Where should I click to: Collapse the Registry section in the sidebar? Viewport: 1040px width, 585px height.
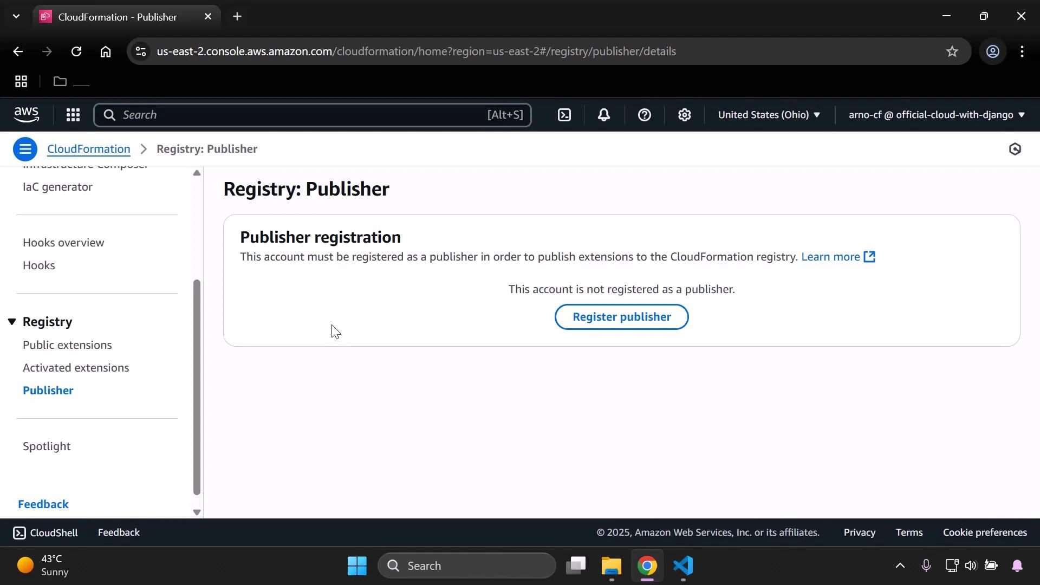coord(12,322)
